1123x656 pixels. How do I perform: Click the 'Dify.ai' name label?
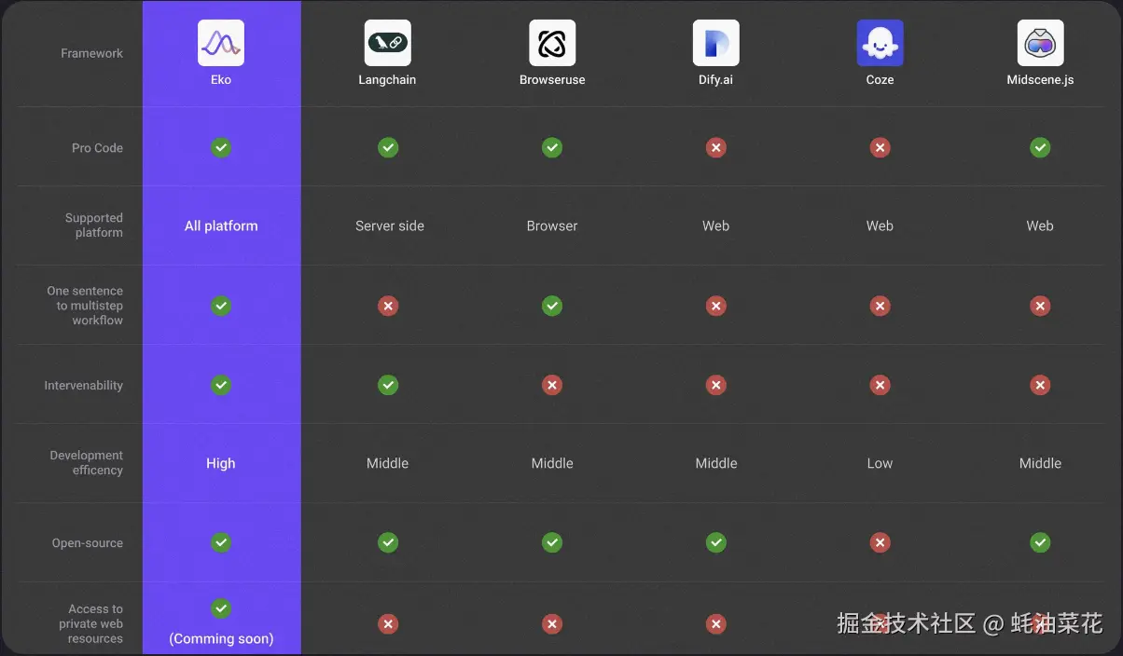[x=716, y=80]
